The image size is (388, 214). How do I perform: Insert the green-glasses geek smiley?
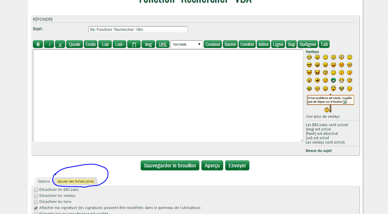[x=309, y=88]
